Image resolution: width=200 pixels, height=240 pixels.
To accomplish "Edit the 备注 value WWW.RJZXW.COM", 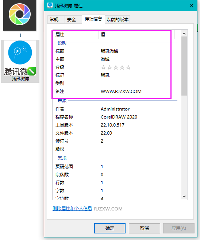I will pyautogui.click(x=121, y=92).
